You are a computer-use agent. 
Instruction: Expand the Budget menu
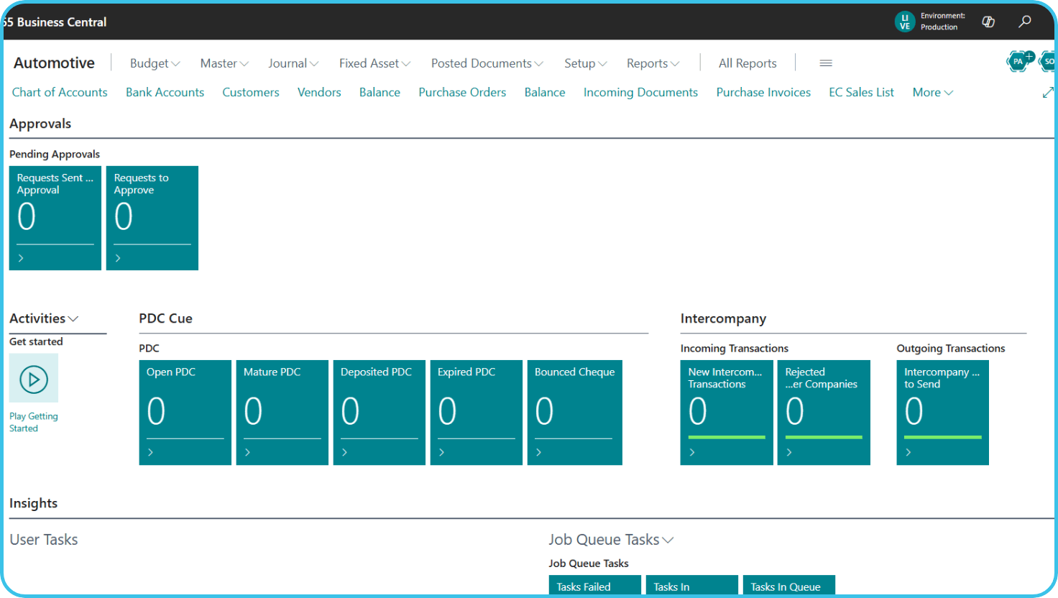click(x=155, y=63)
